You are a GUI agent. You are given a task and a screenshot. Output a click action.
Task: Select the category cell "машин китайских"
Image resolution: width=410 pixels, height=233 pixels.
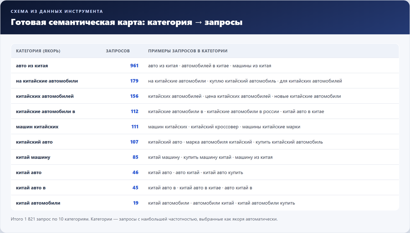click(37, 127)
